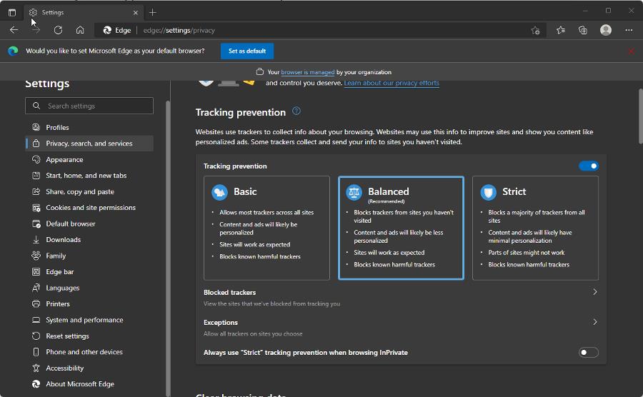Select the Balanced tracking prevention card

(x=401, y=228)
